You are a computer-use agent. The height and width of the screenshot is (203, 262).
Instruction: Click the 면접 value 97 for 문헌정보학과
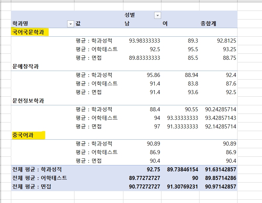[x=156, y=126]
